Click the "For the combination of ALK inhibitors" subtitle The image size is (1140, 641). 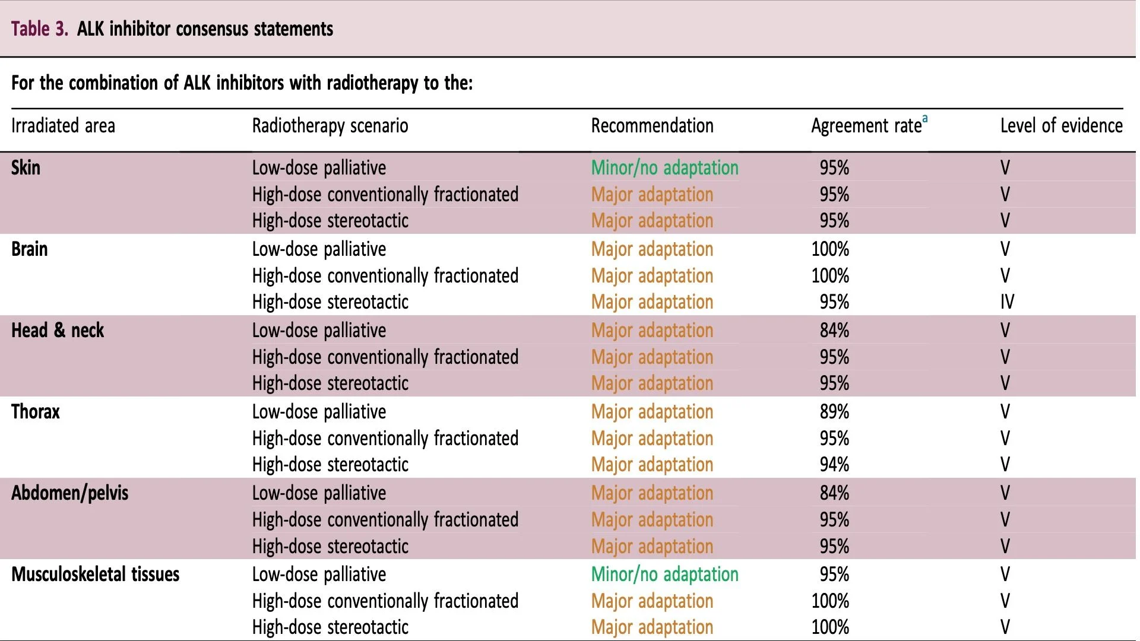[x=242, y=82]
